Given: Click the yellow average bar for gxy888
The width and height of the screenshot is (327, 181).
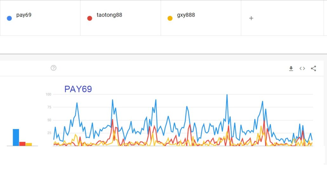Looking at the screenshot, I should (x=29, y=144).
